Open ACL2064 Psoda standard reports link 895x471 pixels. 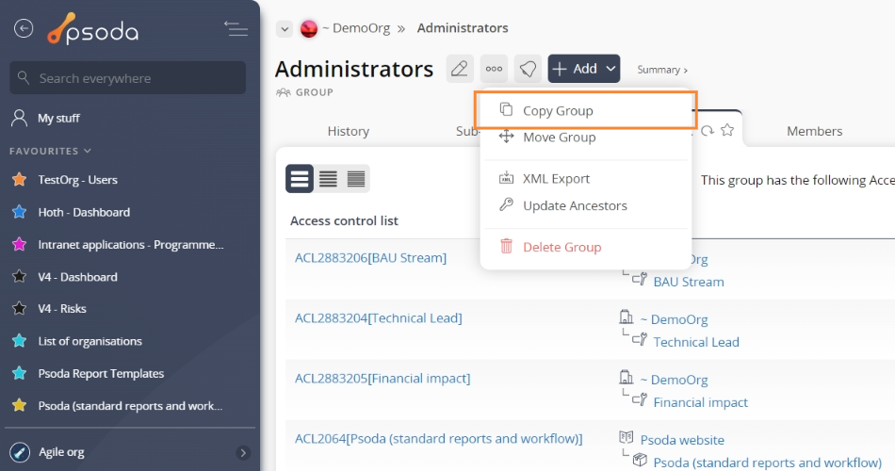point(438,438)
